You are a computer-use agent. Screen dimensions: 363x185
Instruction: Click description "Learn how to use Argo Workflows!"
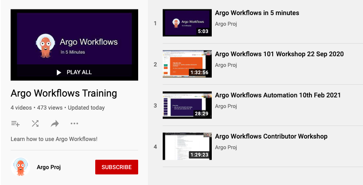pyautogui.click(x=54, y=139)
